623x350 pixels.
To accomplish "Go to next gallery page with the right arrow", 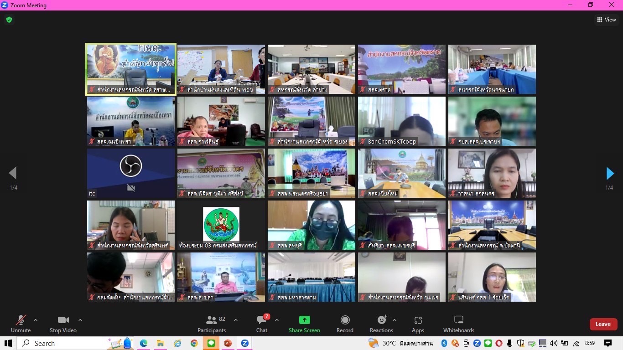I will pyautogui.click(x=610, y=173).
